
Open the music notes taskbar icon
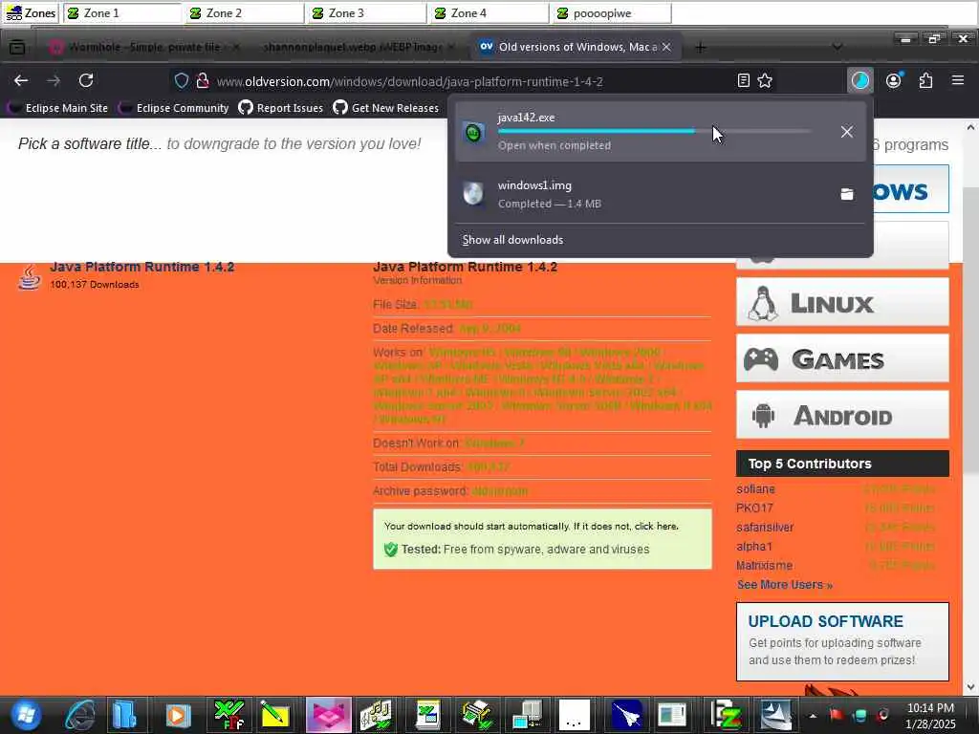376,715
